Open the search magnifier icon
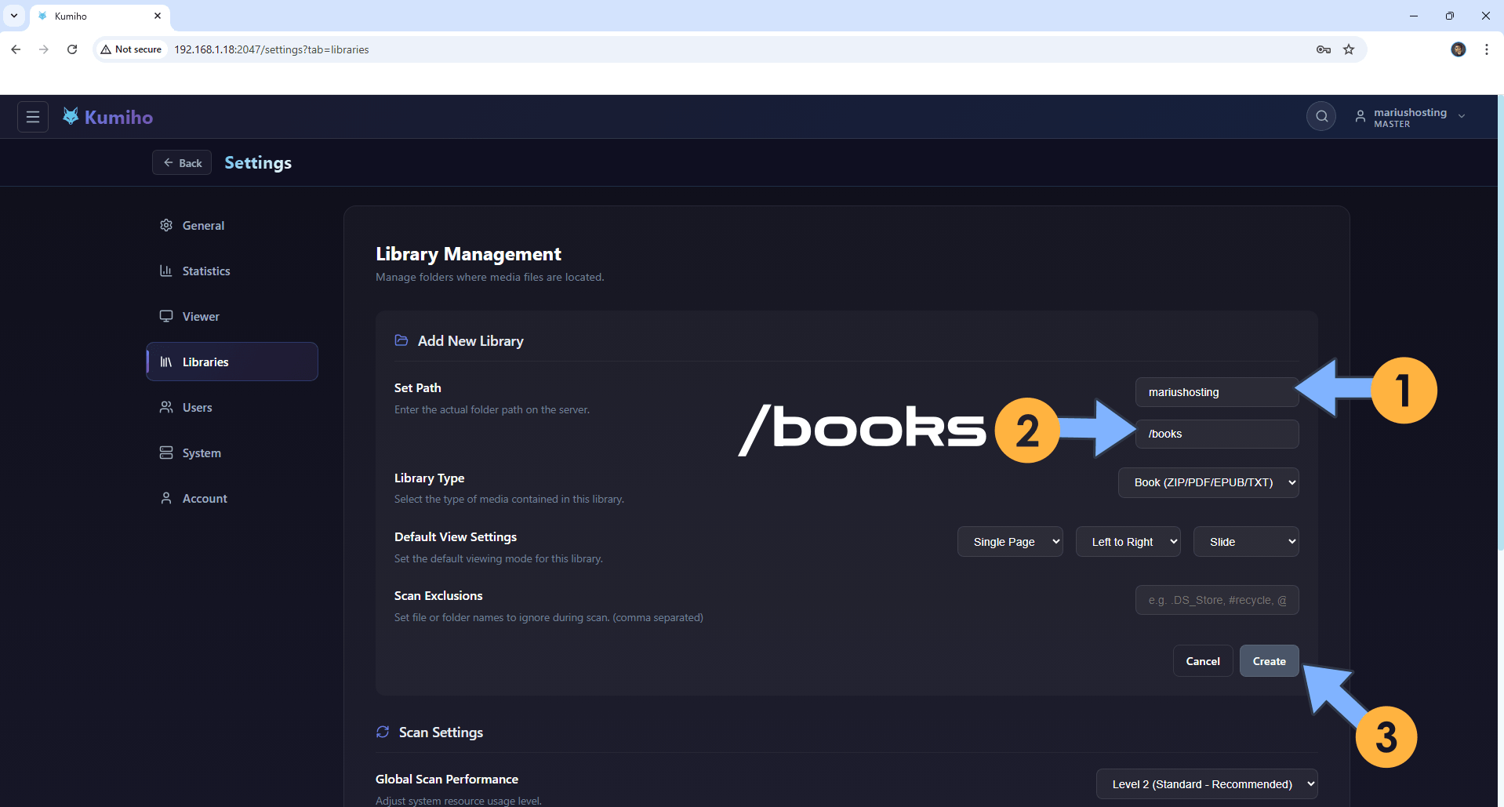1504x807 pixels. point(1321,117)
